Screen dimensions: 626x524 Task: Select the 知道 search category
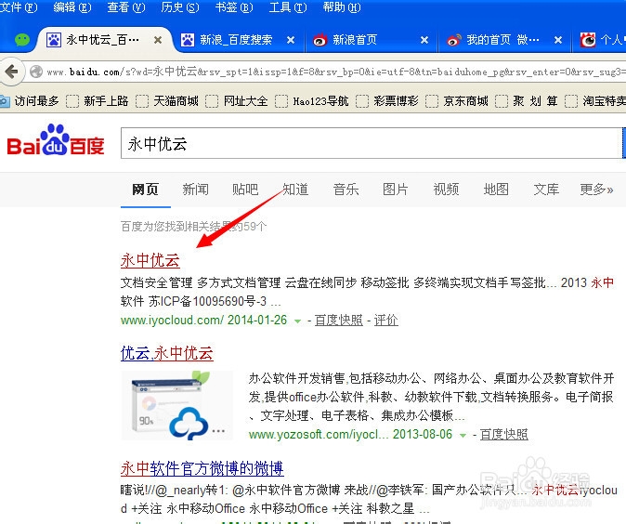(x=296, y=190)
